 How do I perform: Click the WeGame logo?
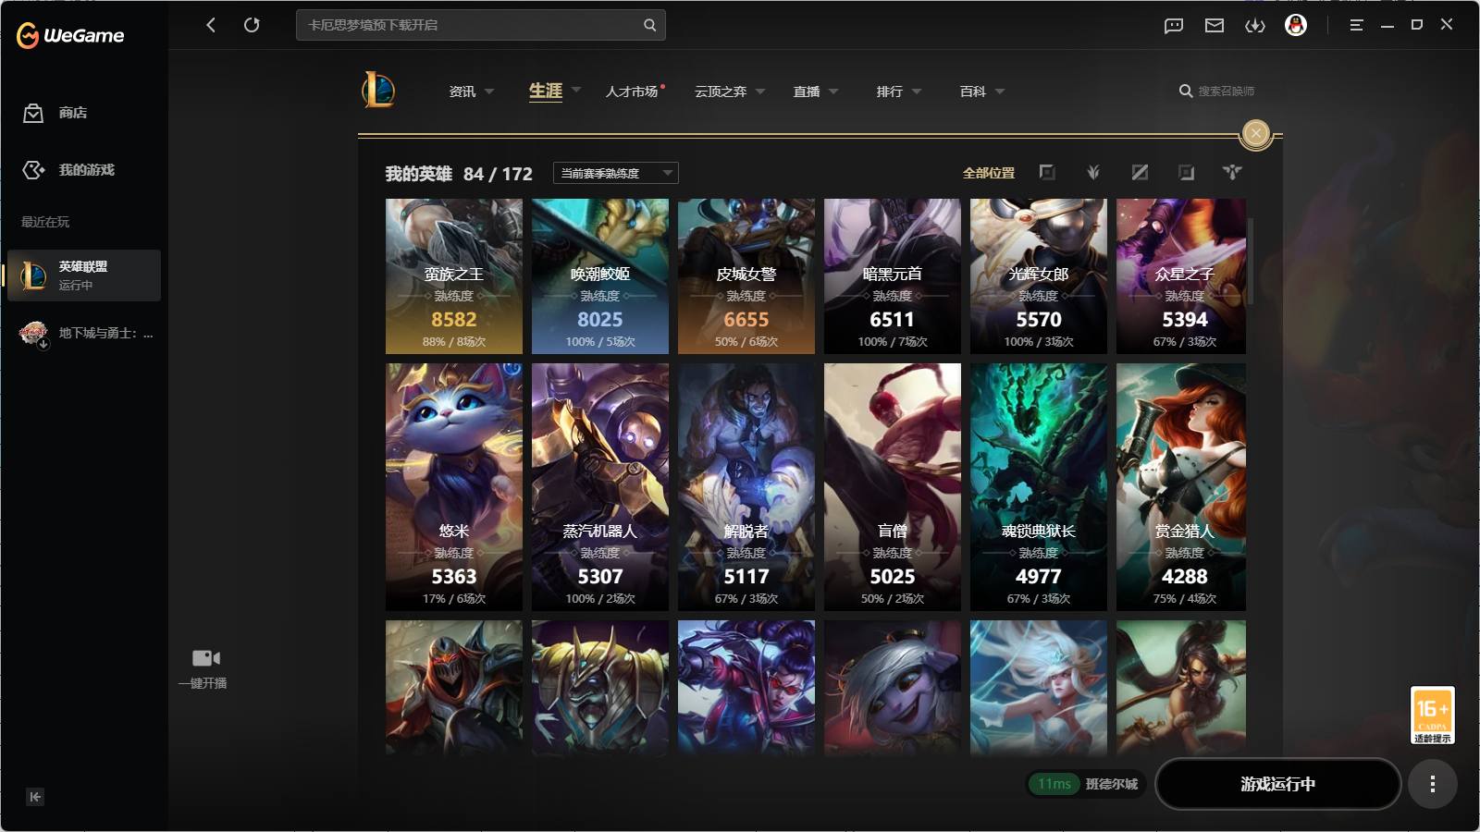70,35
